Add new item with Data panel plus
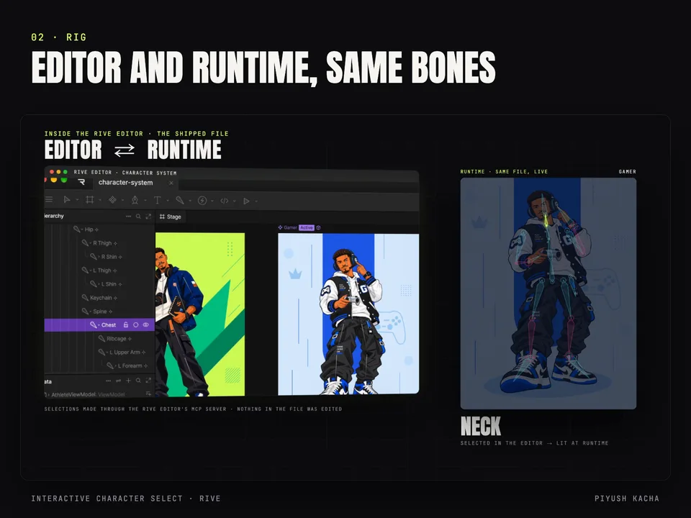 coord(128,381)
